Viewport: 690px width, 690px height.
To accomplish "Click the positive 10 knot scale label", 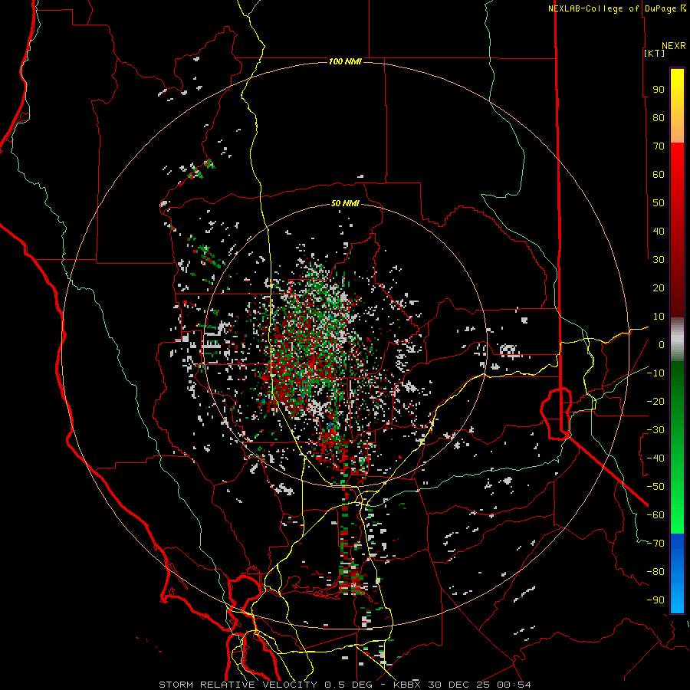I will [x=659, y=317].
